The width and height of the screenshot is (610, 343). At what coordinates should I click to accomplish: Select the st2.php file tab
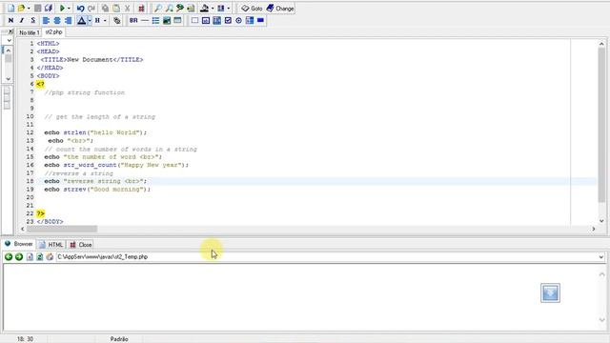click(53, 32)
